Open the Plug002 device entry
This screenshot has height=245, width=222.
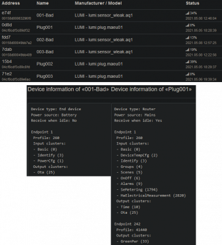point(45,64)
